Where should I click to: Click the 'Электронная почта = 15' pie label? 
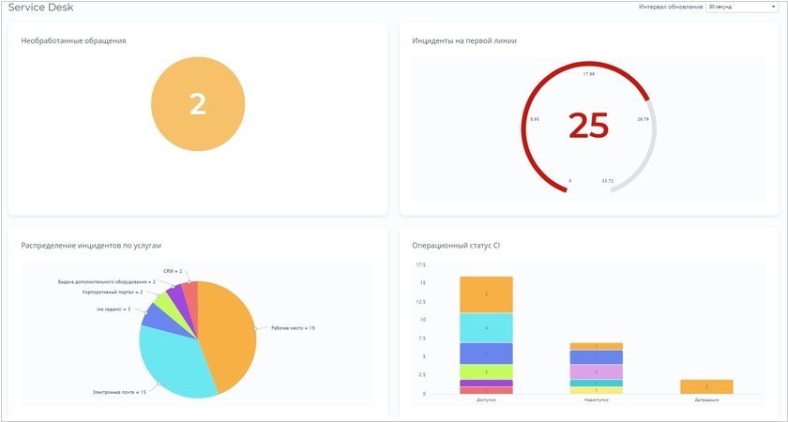pyautogui.click(x=119, y=391)
